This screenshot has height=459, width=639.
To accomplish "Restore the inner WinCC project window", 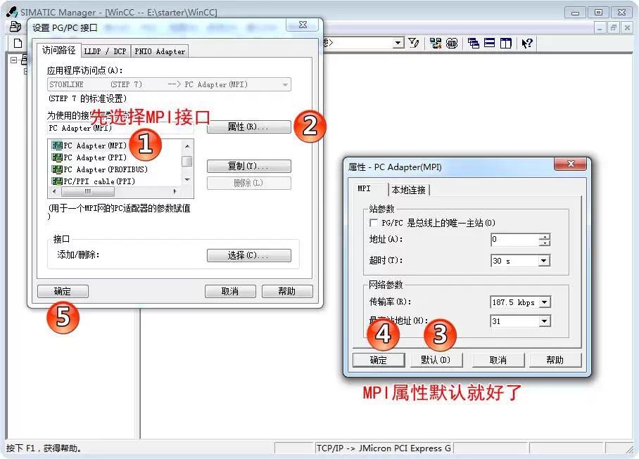I will click(x=614, y=27).
